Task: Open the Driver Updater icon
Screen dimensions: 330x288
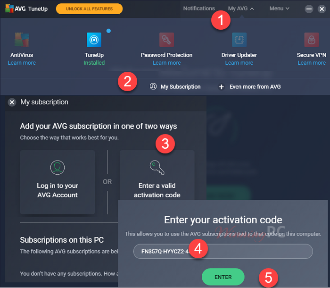Action: click(x=239, y=40)
